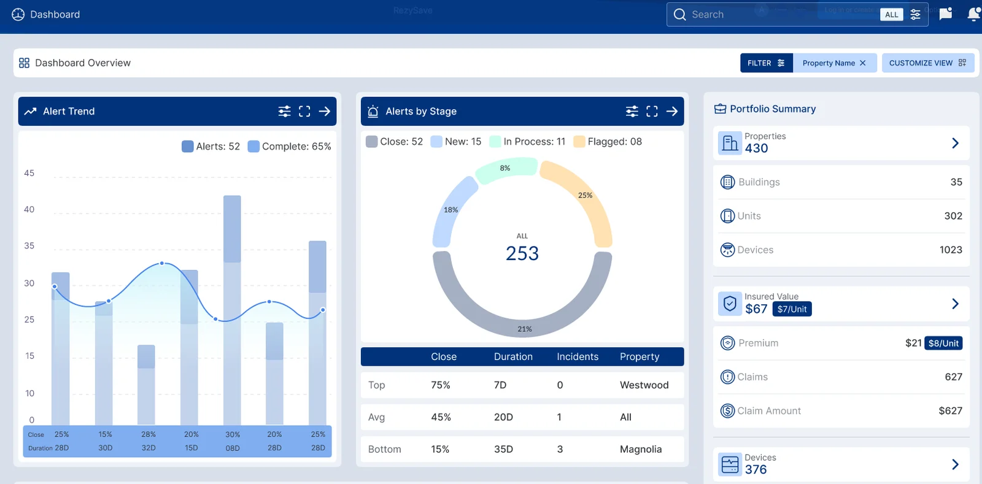Screen dimensions: 982x484
Task: Expand the Devices 376 card chevron
Action: [x=955, y=464]
